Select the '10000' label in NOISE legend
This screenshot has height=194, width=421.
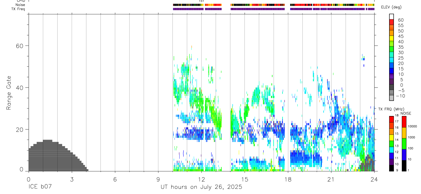412,126
